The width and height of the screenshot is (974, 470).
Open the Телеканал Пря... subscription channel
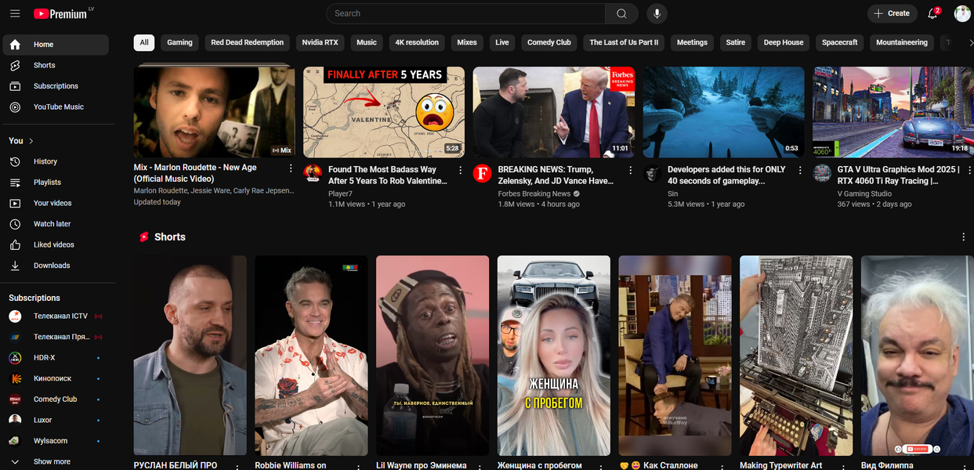click(x=56, y=337)
